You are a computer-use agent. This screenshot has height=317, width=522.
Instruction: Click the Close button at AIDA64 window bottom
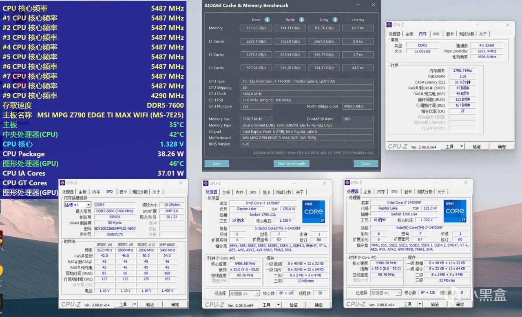point(366,163)
